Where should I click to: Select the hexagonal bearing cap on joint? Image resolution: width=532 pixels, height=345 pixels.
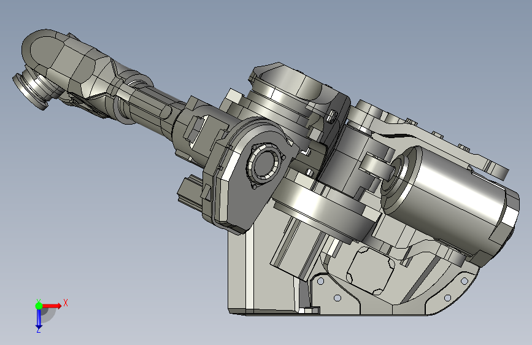(265, 165)
